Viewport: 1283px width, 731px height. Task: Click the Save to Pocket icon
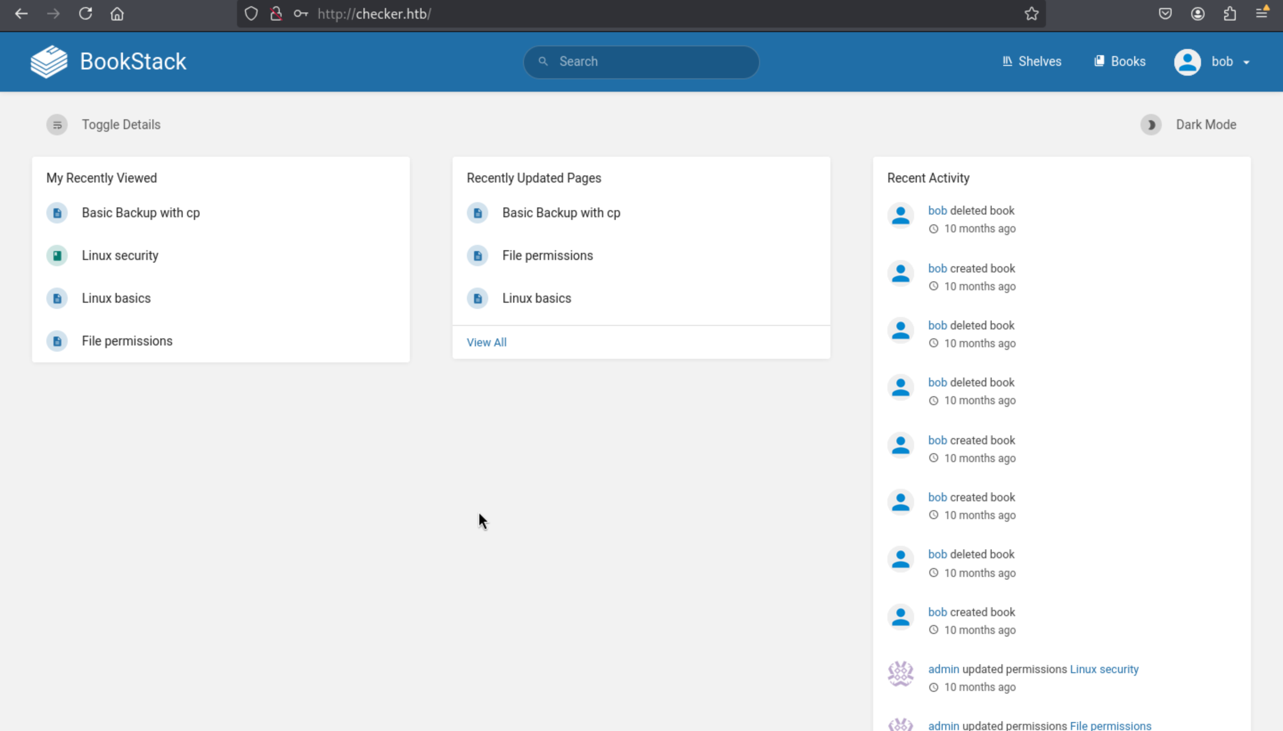[1165, 13]
